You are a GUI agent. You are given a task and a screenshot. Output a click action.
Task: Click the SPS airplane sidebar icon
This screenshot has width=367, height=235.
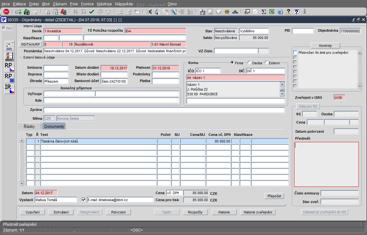[10, 46]
